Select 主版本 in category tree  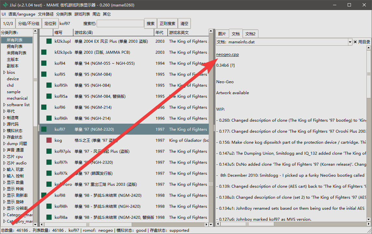click(13, 59)
